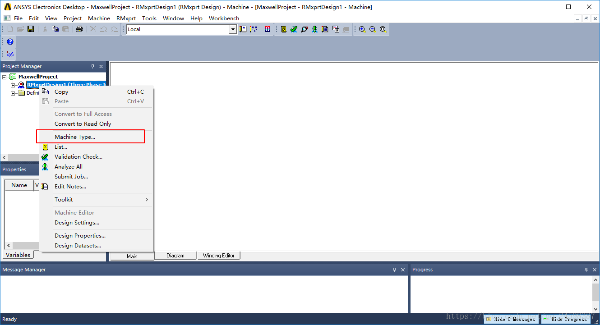
Task: Open the Local dropdown list
Action: click(233, 29)
